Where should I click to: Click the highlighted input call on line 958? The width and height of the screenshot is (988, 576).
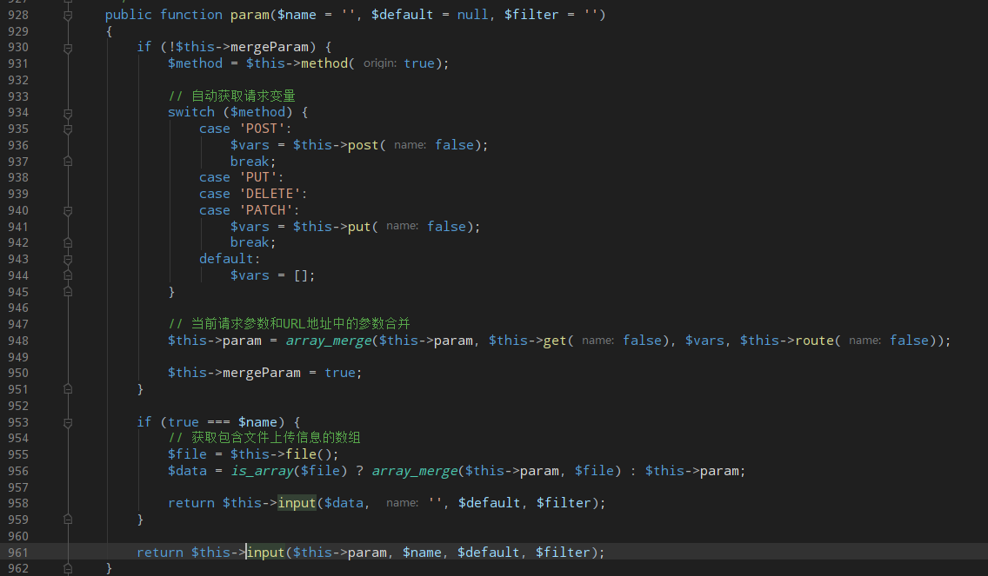point(297,503)
